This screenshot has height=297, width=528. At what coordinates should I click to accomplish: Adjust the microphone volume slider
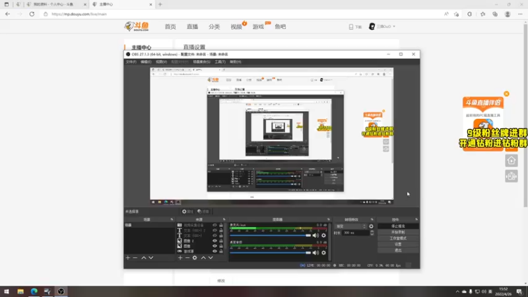pyautogui.click(x=271, y=236)
